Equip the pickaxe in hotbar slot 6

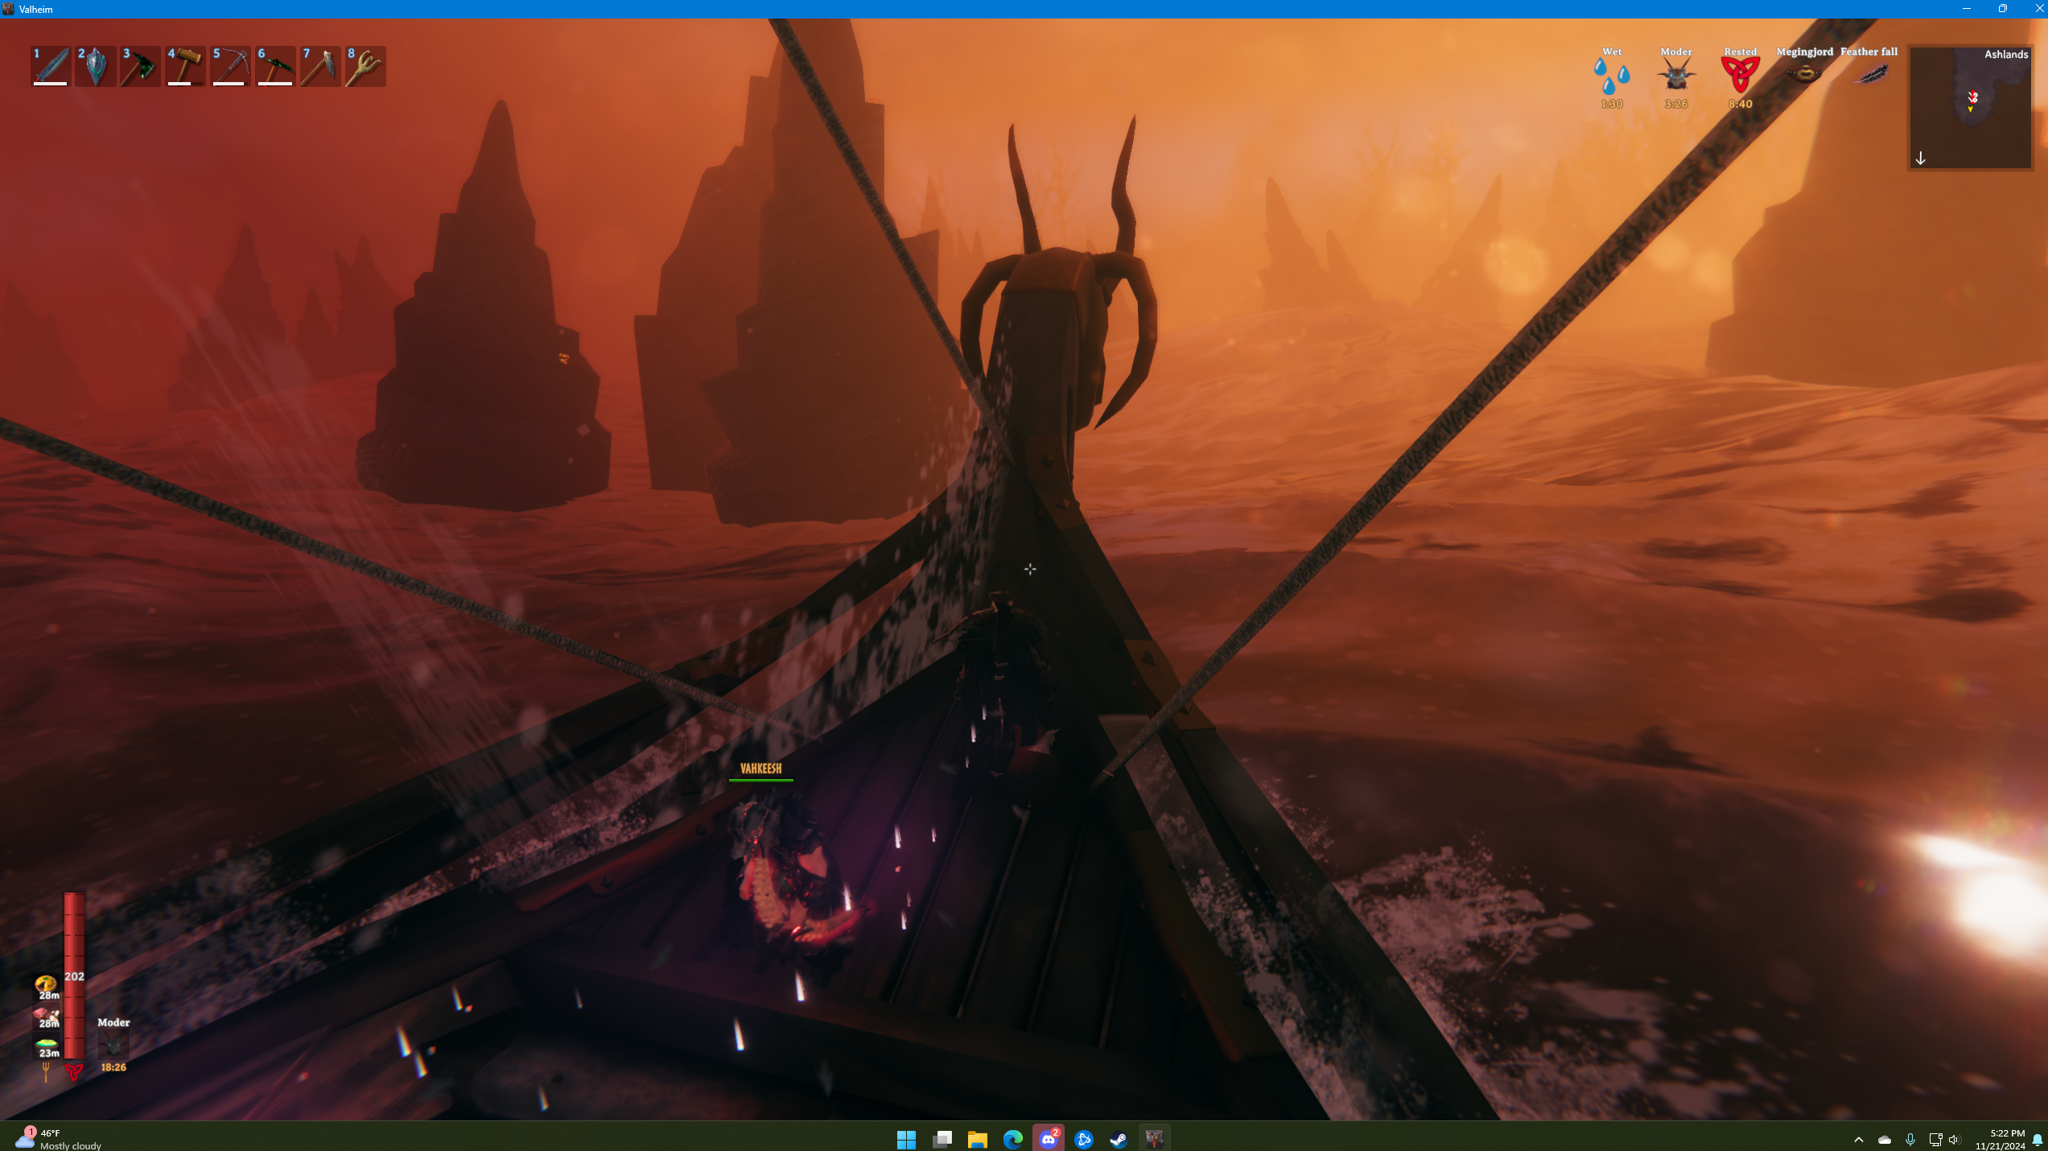tap(276, 66)
